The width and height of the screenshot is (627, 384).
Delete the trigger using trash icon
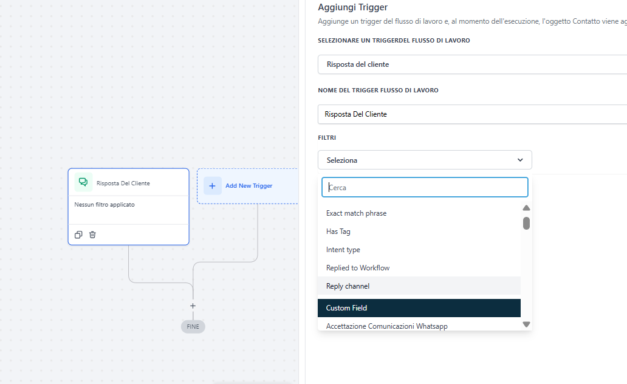92,235
